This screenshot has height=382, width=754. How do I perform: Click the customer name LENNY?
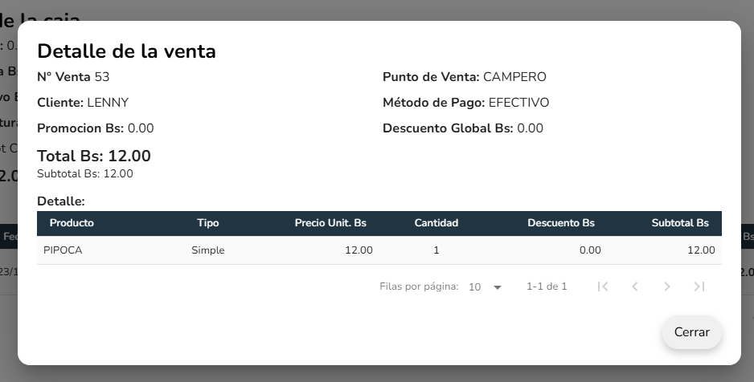[108, 103]
